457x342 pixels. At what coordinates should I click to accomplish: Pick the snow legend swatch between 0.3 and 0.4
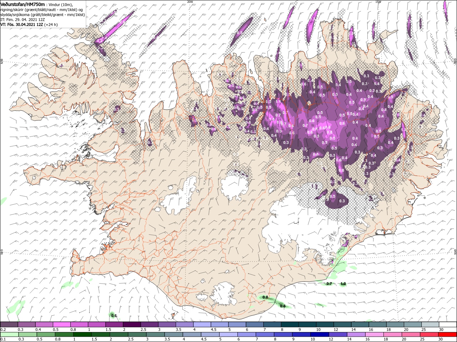point(26,325)
